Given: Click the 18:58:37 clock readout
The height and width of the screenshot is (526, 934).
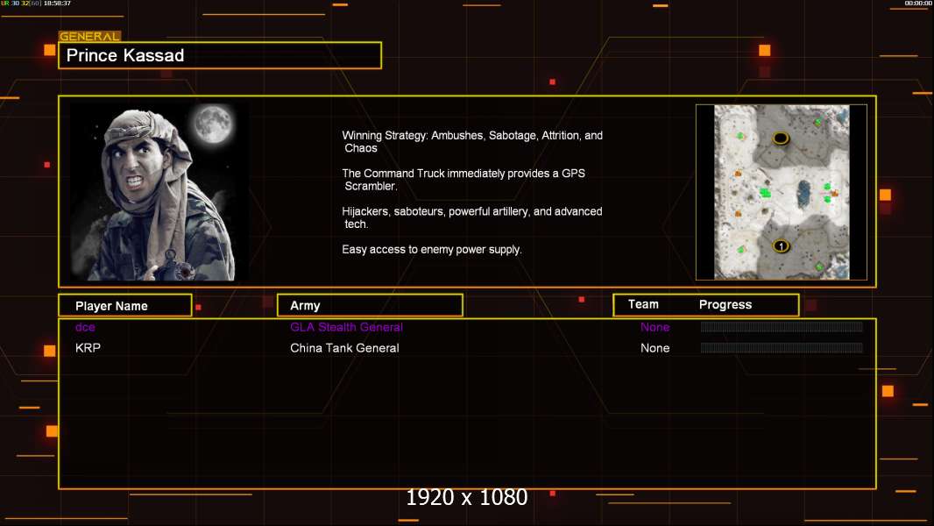Looking at the screenshot, I should click(x=57, y=4).
